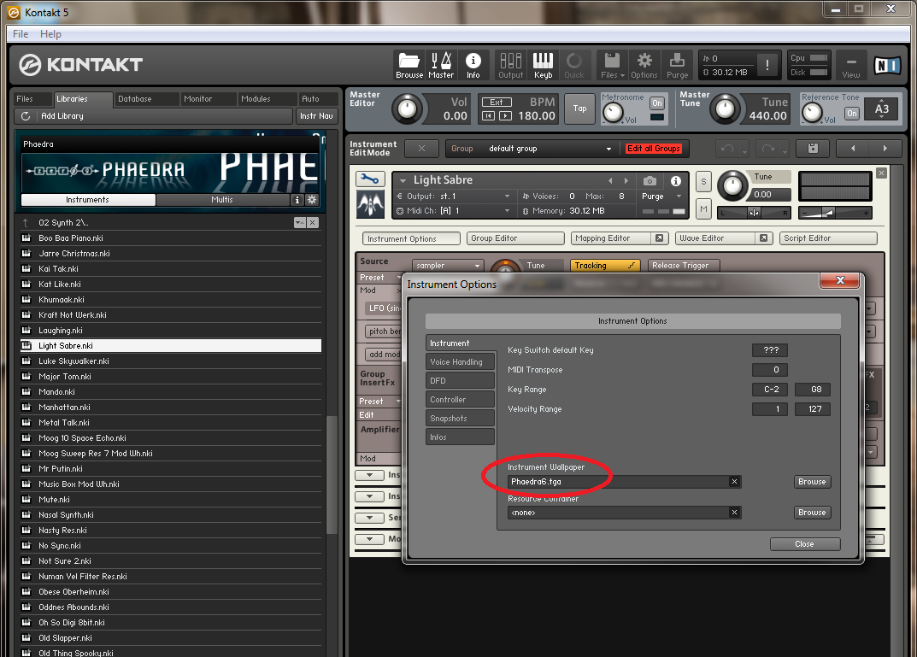The width and height of the screenshot is (917, 657).
Task: Open the Options gear icon
Action: coord(644,65)
